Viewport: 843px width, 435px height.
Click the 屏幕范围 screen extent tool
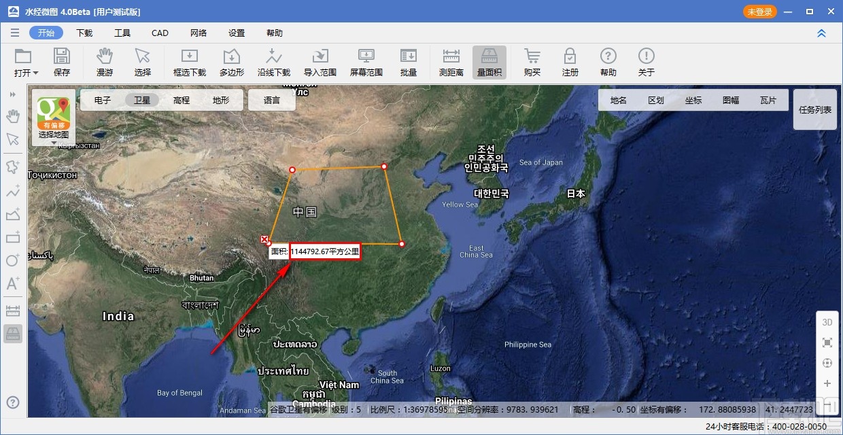[366, 61]
